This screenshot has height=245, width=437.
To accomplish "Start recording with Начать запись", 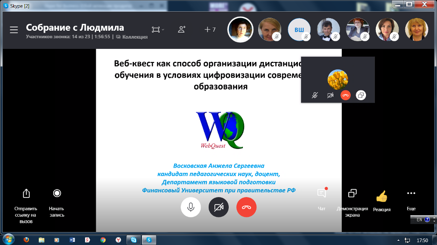I will pos(57,193).
